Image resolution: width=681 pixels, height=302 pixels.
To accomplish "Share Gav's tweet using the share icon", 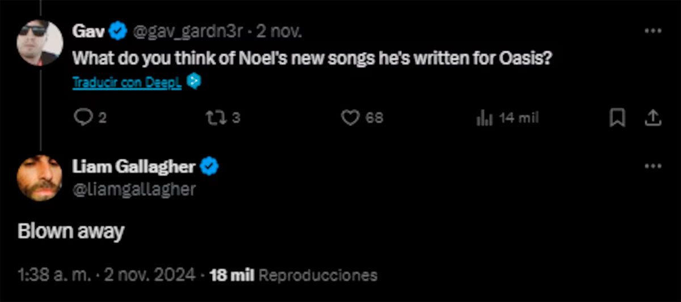I will click(653, 117).
